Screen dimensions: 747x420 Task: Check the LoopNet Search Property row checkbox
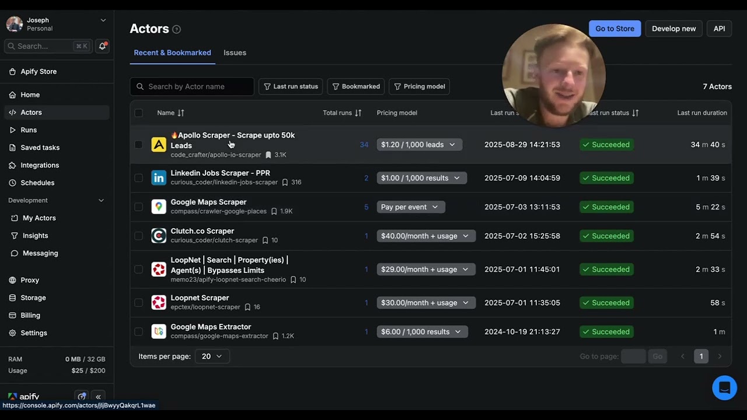tap(138, 269)
